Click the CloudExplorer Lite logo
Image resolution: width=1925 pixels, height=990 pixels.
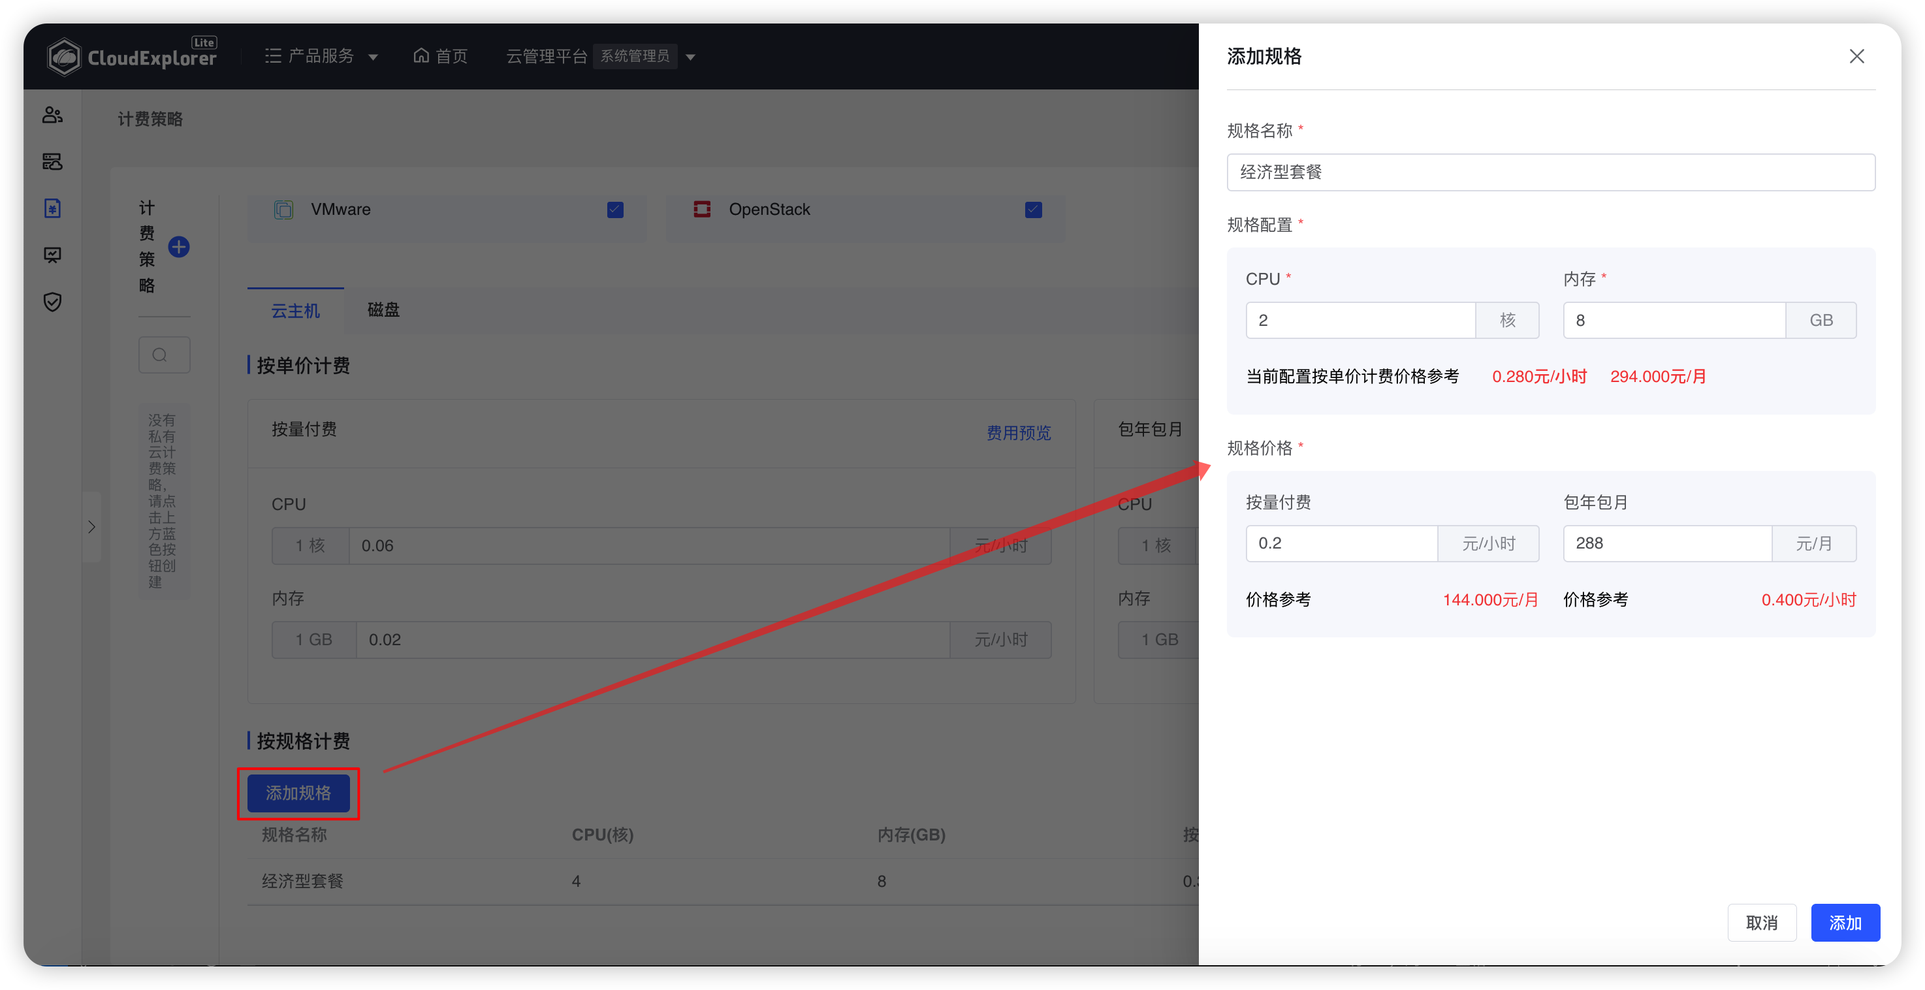point(131,56)
